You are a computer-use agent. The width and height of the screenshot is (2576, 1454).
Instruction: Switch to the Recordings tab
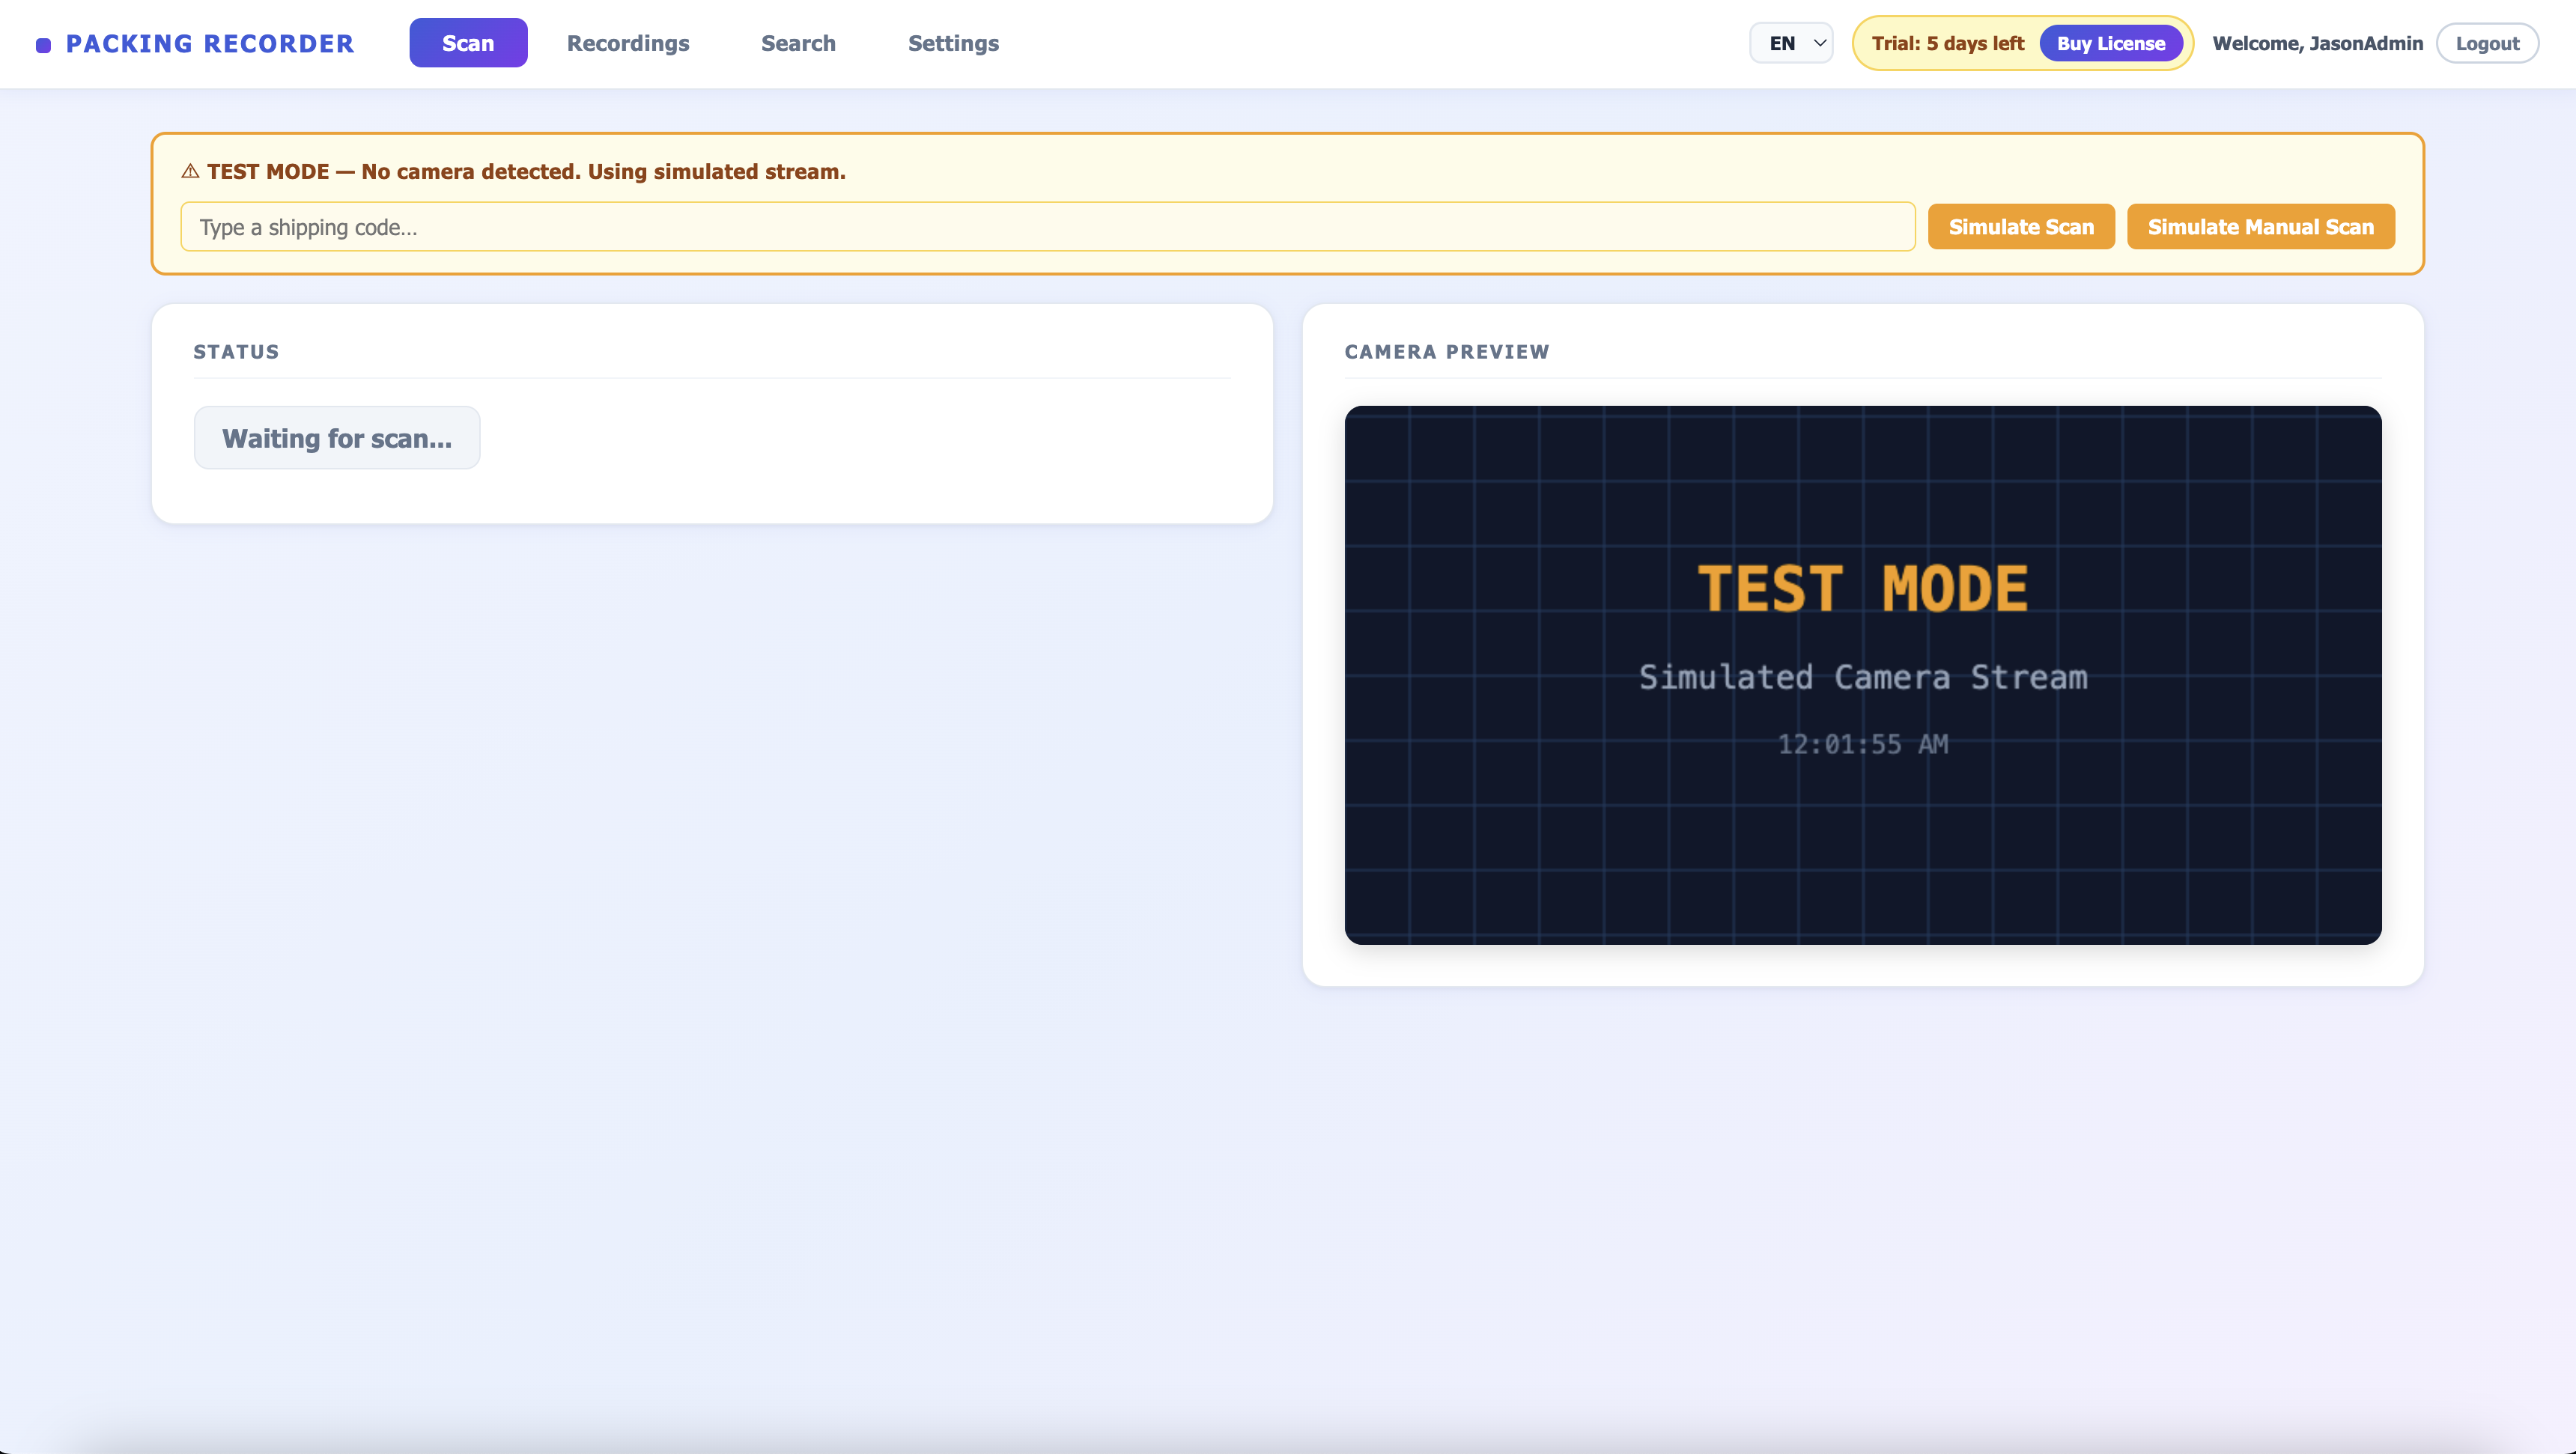(x=628, y=43)
